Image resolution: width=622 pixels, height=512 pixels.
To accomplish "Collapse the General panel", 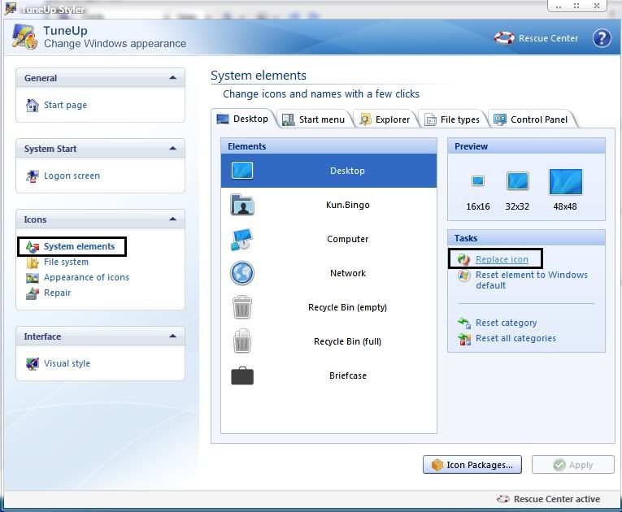I will [x=172, y=78].
